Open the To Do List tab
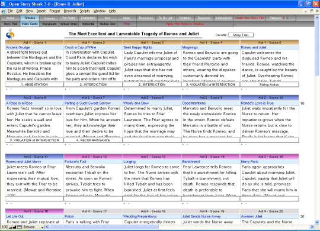 (165, 18)
